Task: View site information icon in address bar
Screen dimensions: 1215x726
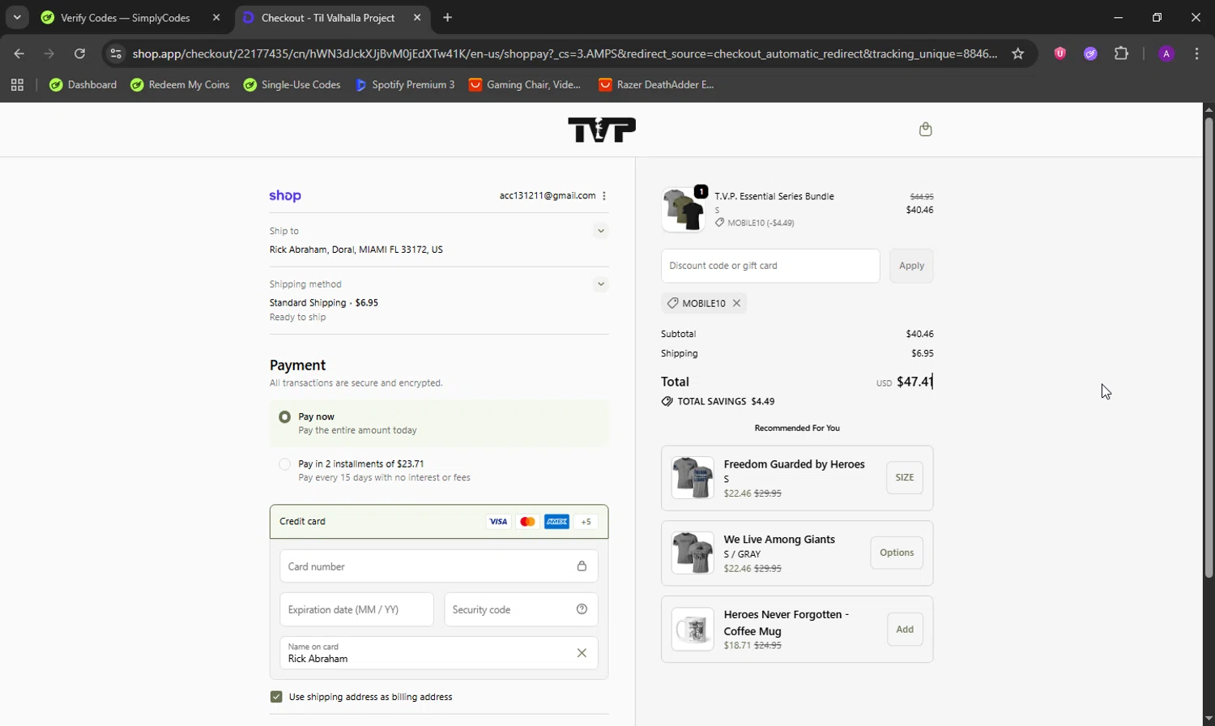Action: click(116, 53)
